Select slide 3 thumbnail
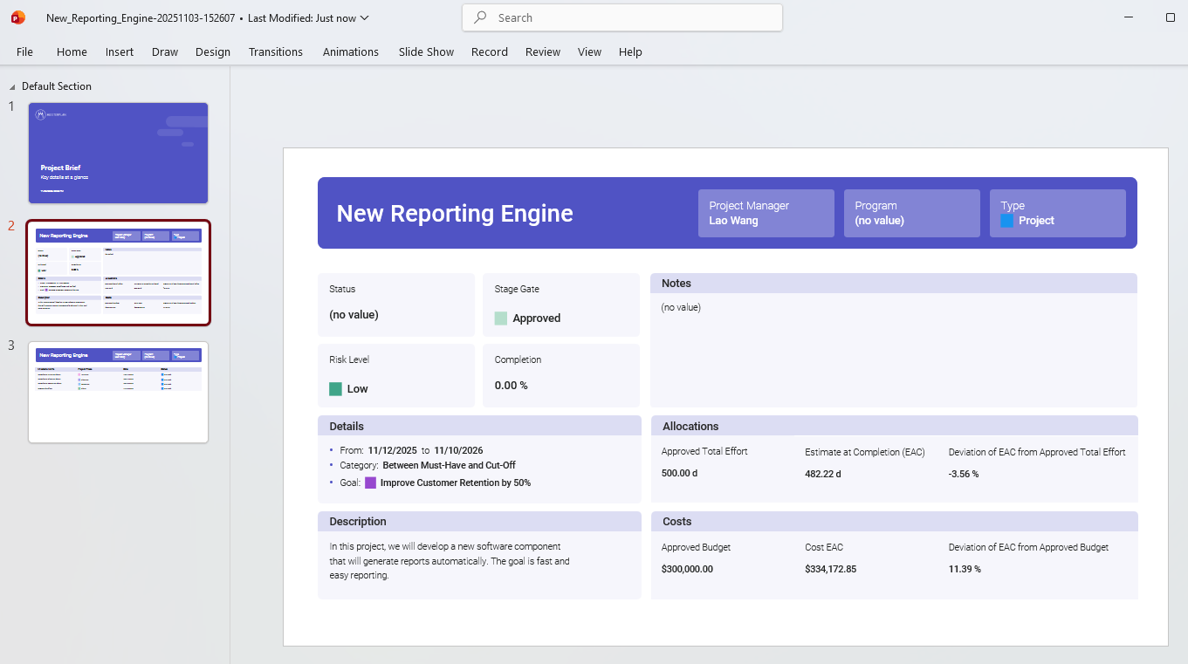1188x664 pixels. click(118, 393)
